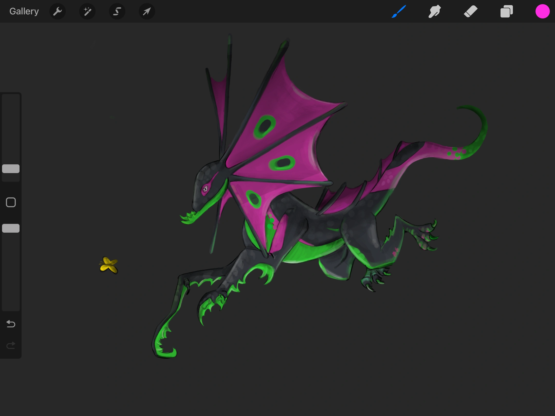Screen dimensions: 555x416
Task: Open the Transform tool (arrow icon)
Action: coord(146,11)
